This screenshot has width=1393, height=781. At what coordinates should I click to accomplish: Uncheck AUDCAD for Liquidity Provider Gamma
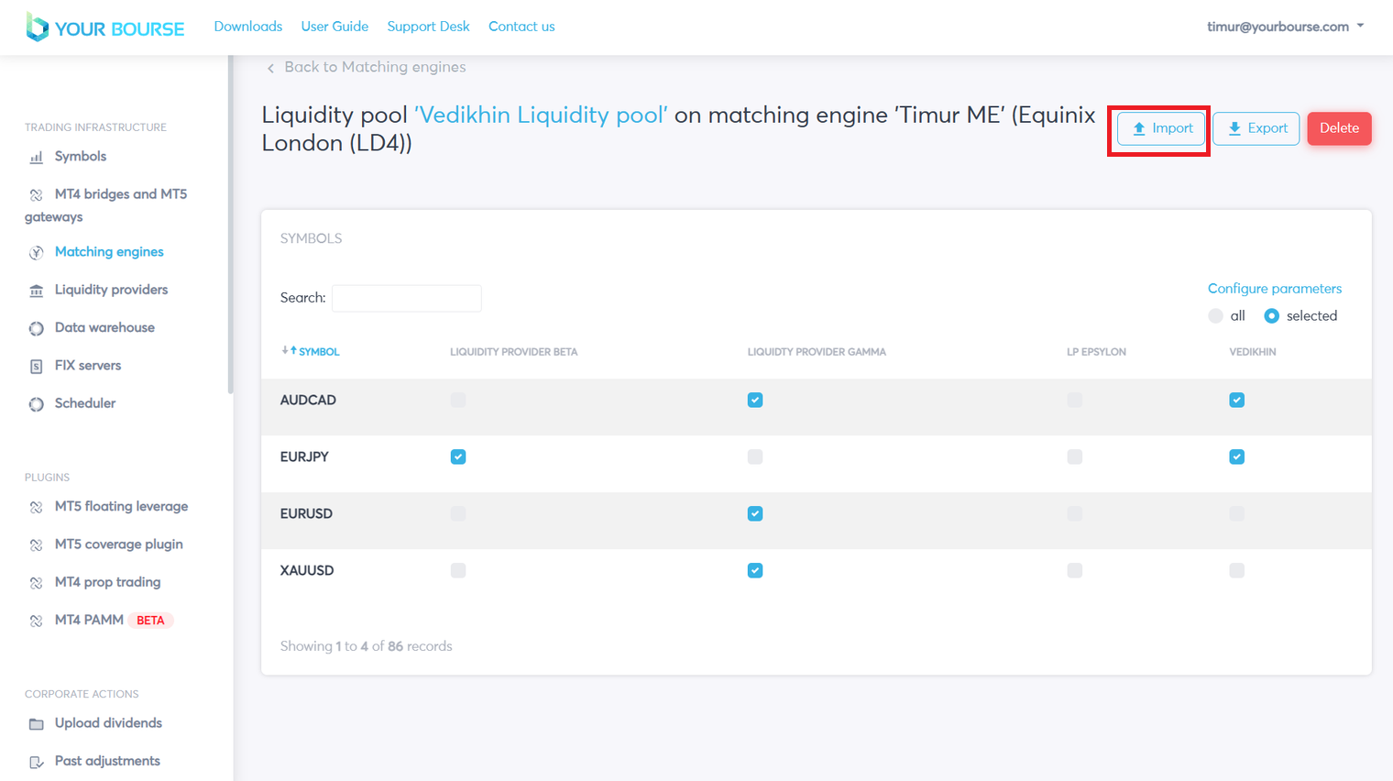(755, 401)
